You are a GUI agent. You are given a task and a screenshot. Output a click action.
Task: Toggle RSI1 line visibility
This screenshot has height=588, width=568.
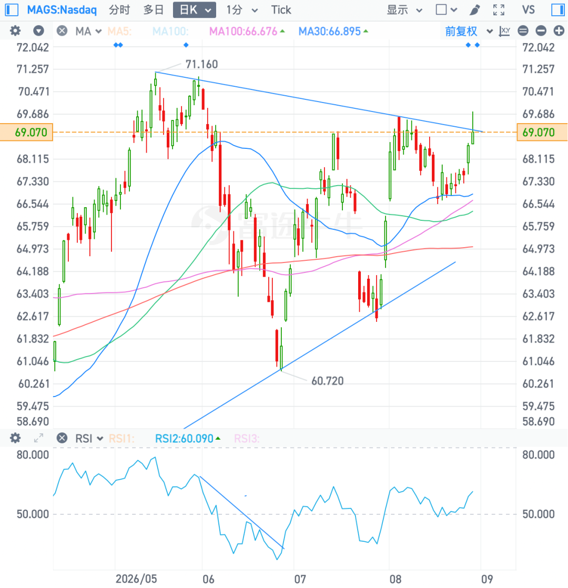[121, 439]
